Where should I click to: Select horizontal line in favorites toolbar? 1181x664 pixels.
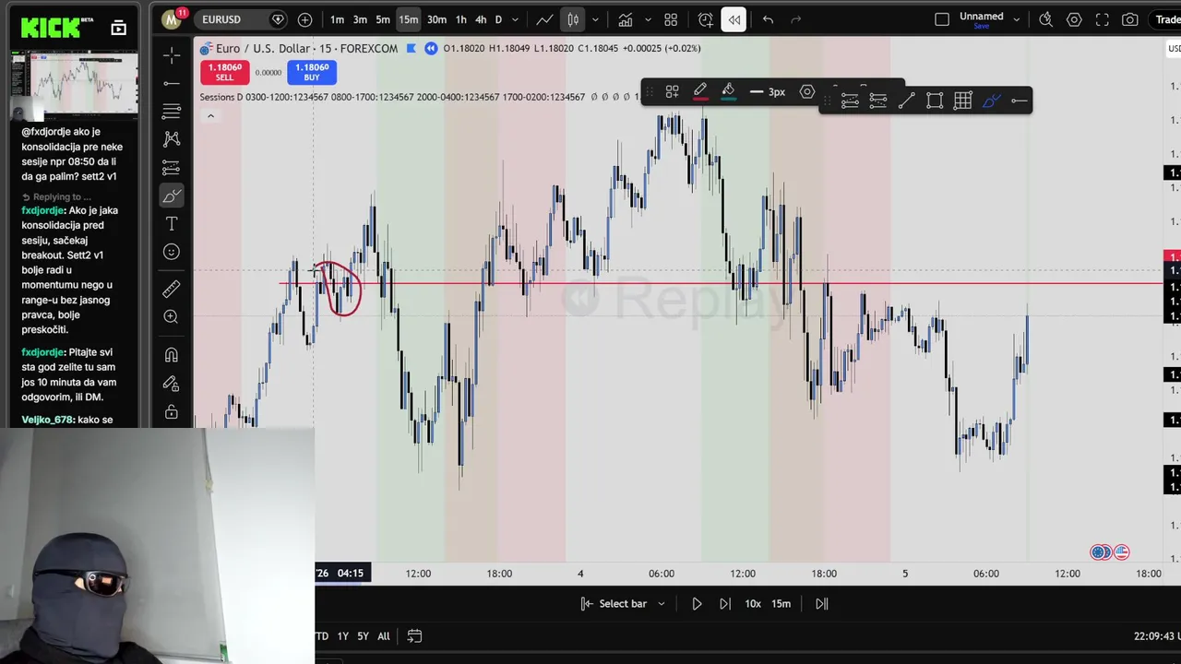(x=1020, y=101)
